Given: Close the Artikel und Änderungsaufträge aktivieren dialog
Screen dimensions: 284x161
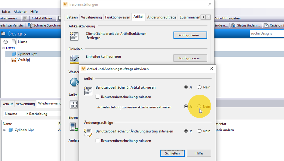Looking at the screenshot, I should [211, 69].
